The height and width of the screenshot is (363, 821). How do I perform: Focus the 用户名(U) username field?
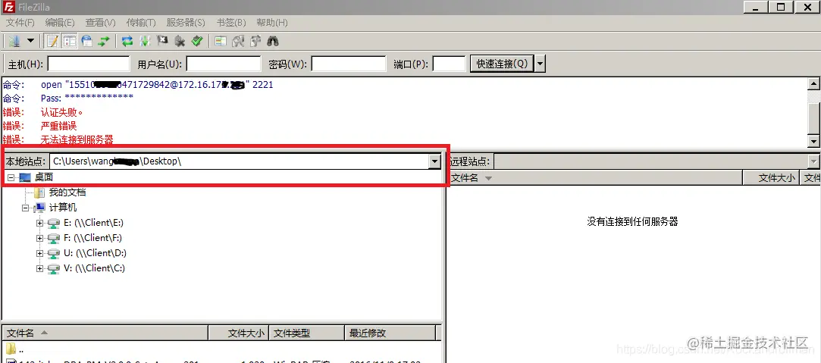click(x=224, y=64)
